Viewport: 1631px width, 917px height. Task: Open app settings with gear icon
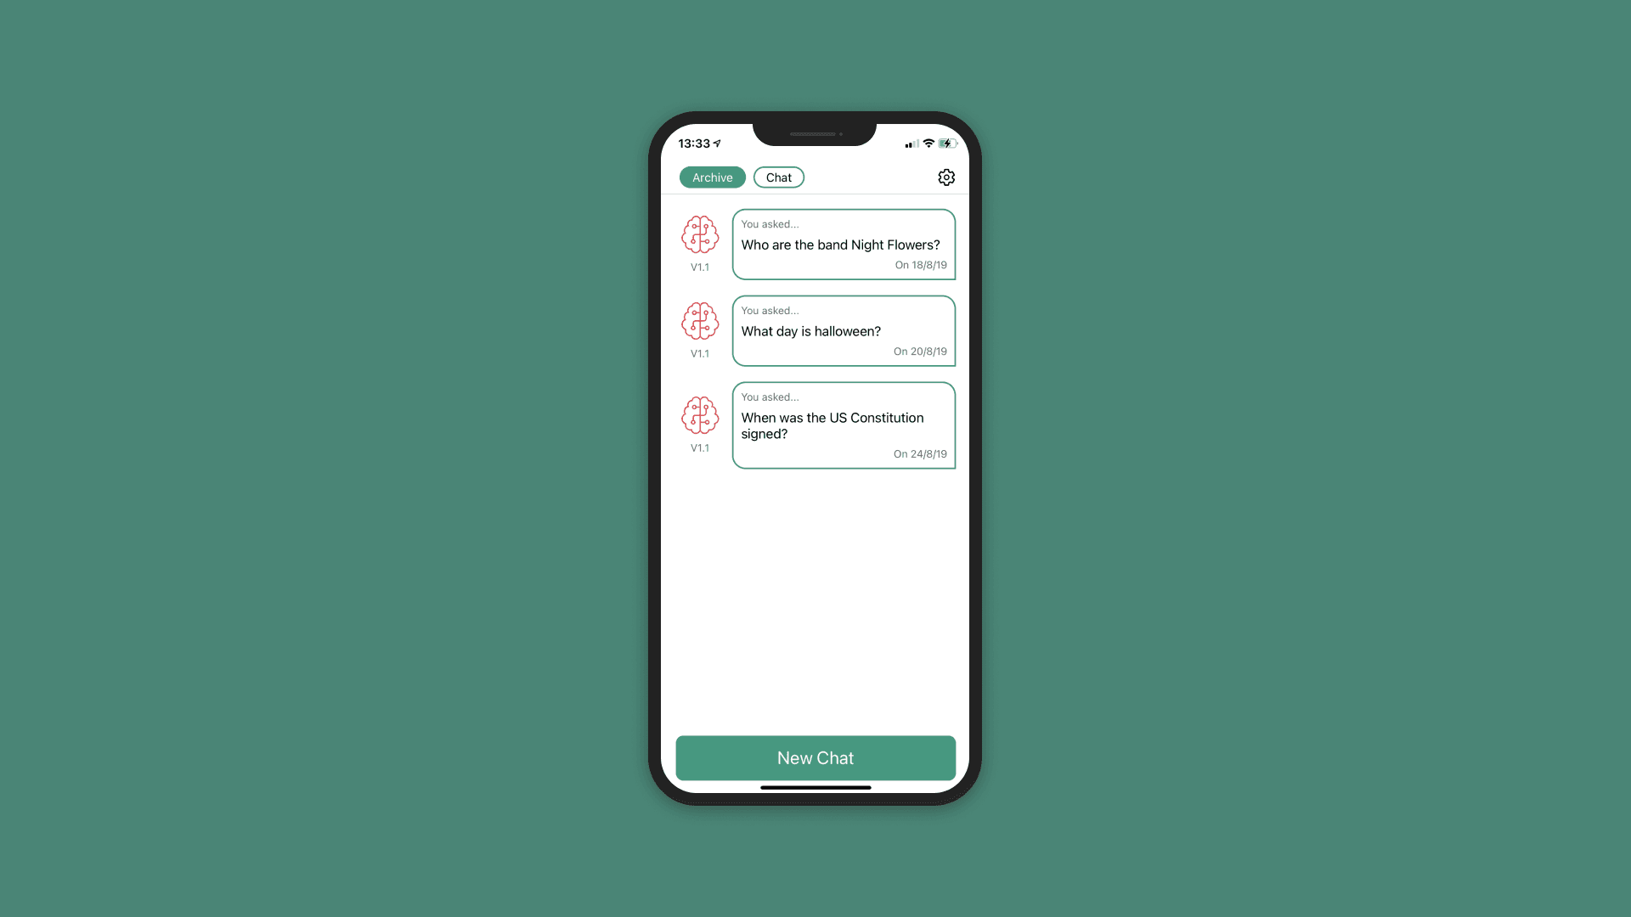pos(946,177)
